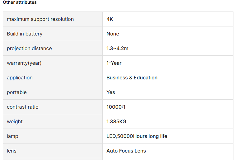Select the 'lamp' attribute label
235x160 pixels.
point(12,136)
